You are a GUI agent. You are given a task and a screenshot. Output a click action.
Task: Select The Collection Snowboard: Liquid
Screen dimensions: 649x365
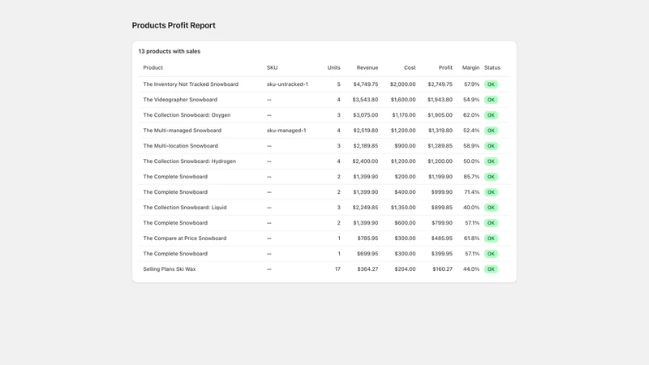(185, 208)
